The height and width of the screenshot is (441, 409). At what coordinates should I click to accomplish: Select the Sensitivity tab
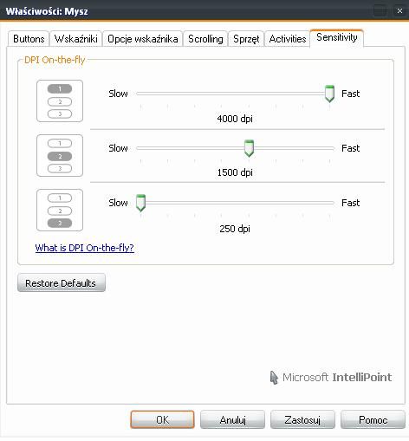(x=337, y=37)
